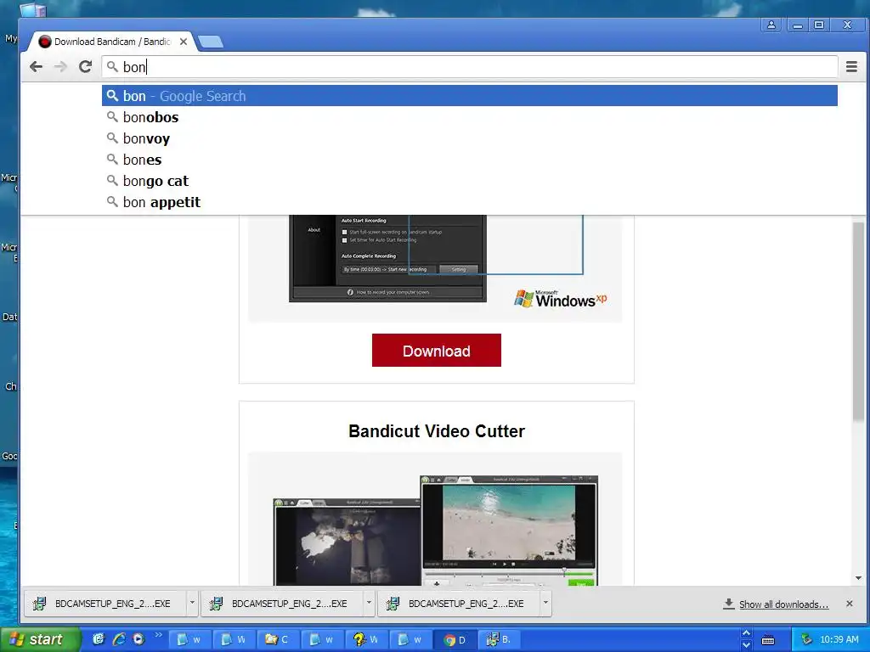The width and height of the screenshot is (870, 652).
Task: Expand the second download item's dropdown arrow
Action: 369,603
